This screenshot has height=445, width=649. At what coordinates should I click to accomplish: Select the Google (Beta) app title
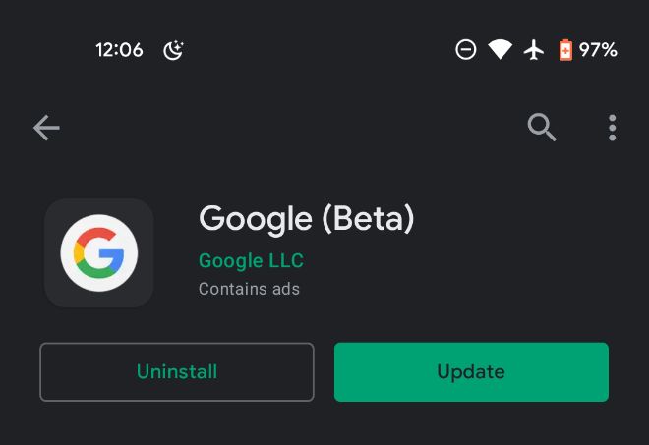click(x=306, y=218)
